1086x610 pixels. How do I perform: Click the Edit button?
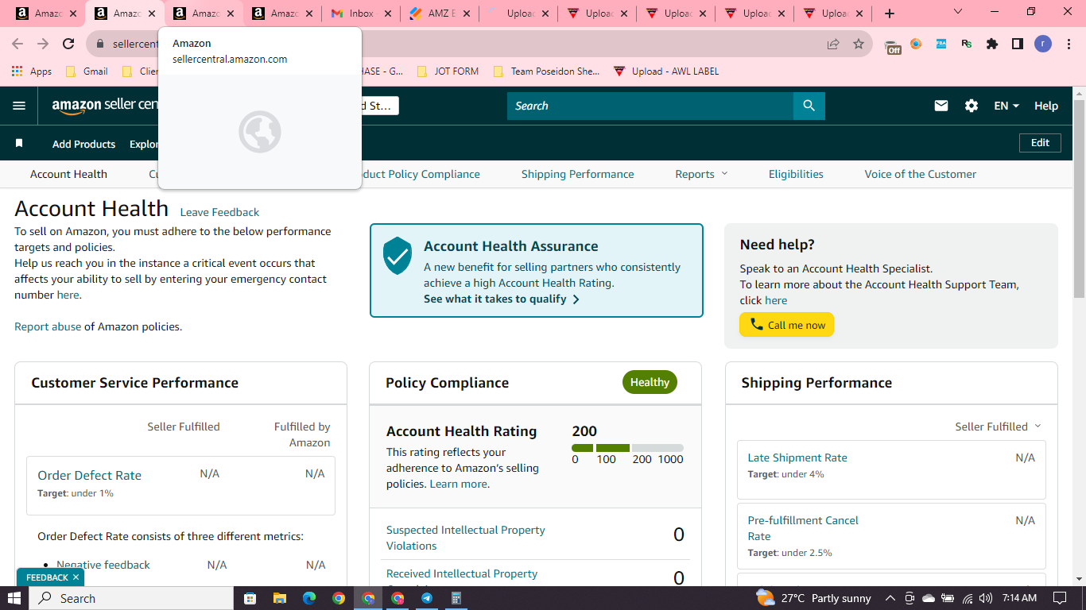coord(1040,143)
